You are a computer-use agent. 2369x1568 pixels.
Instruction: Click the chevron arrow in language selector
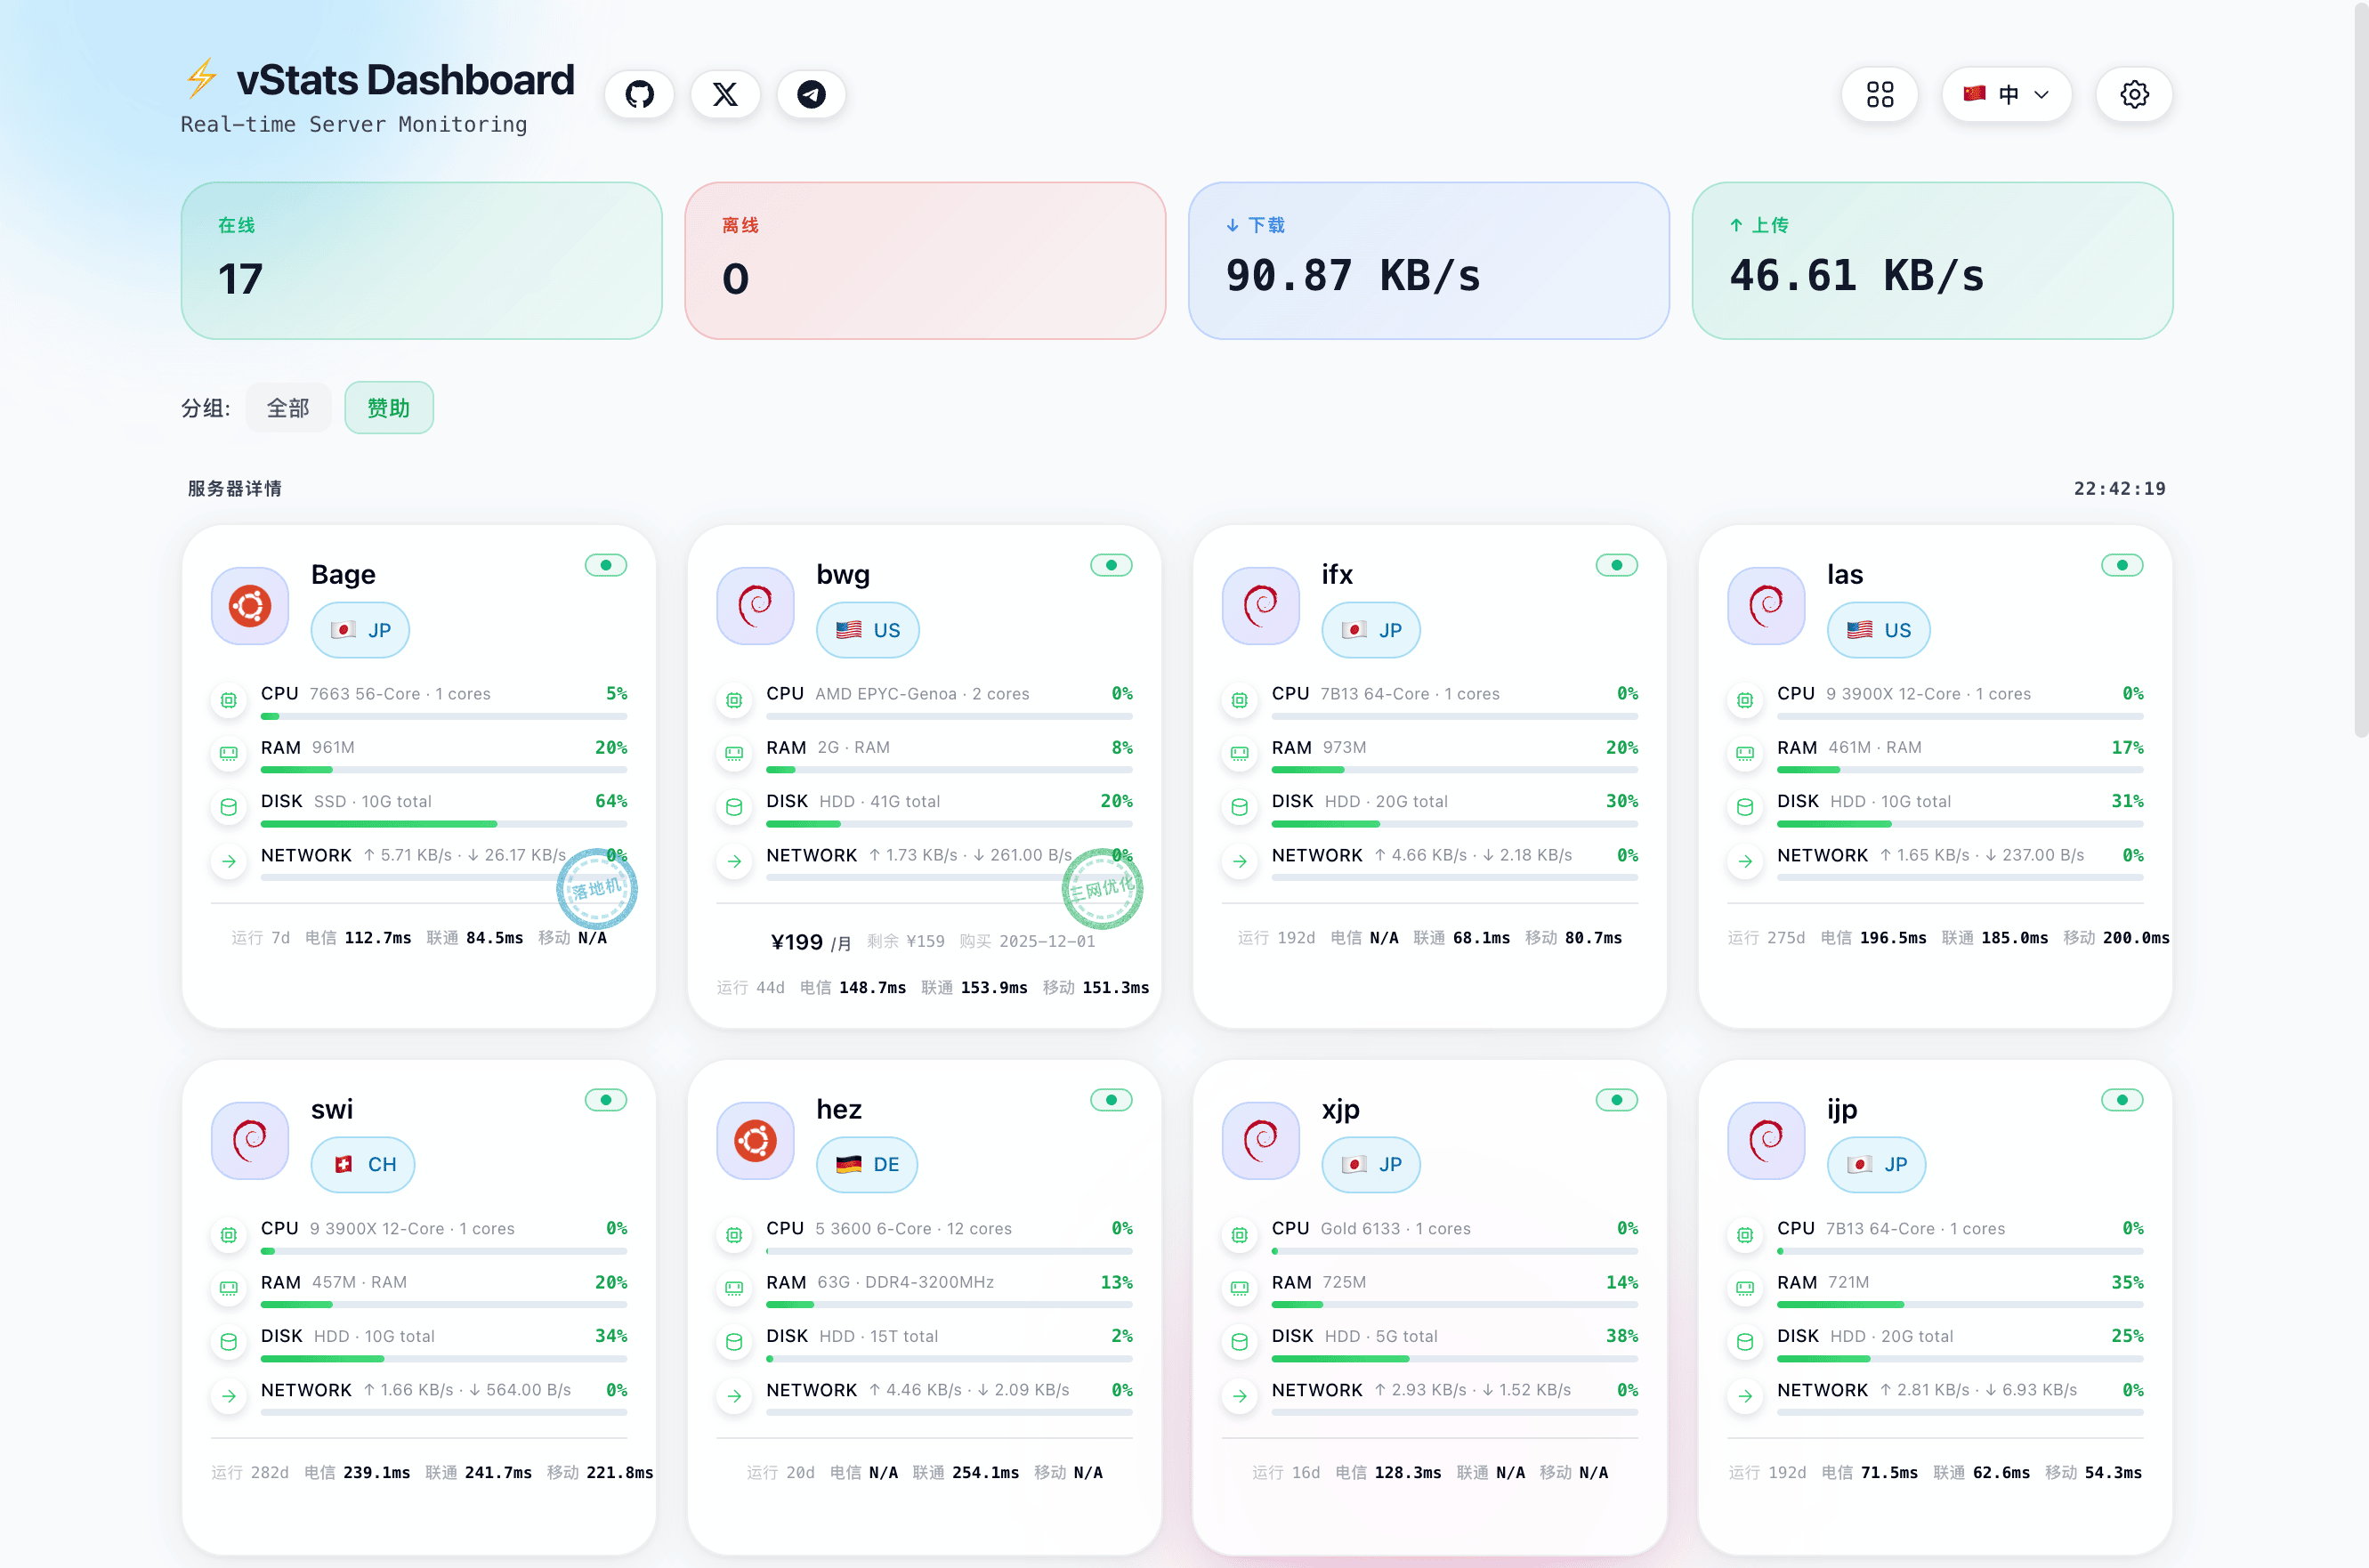2042,94
